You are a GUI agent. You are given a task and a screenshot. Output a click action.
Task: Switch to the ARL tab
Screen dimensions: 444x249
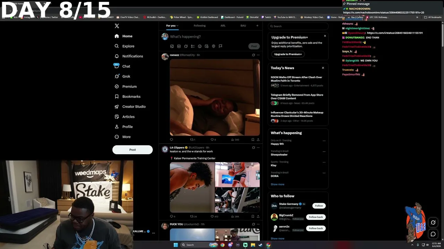pyautogui.click(x=223, y=26)
